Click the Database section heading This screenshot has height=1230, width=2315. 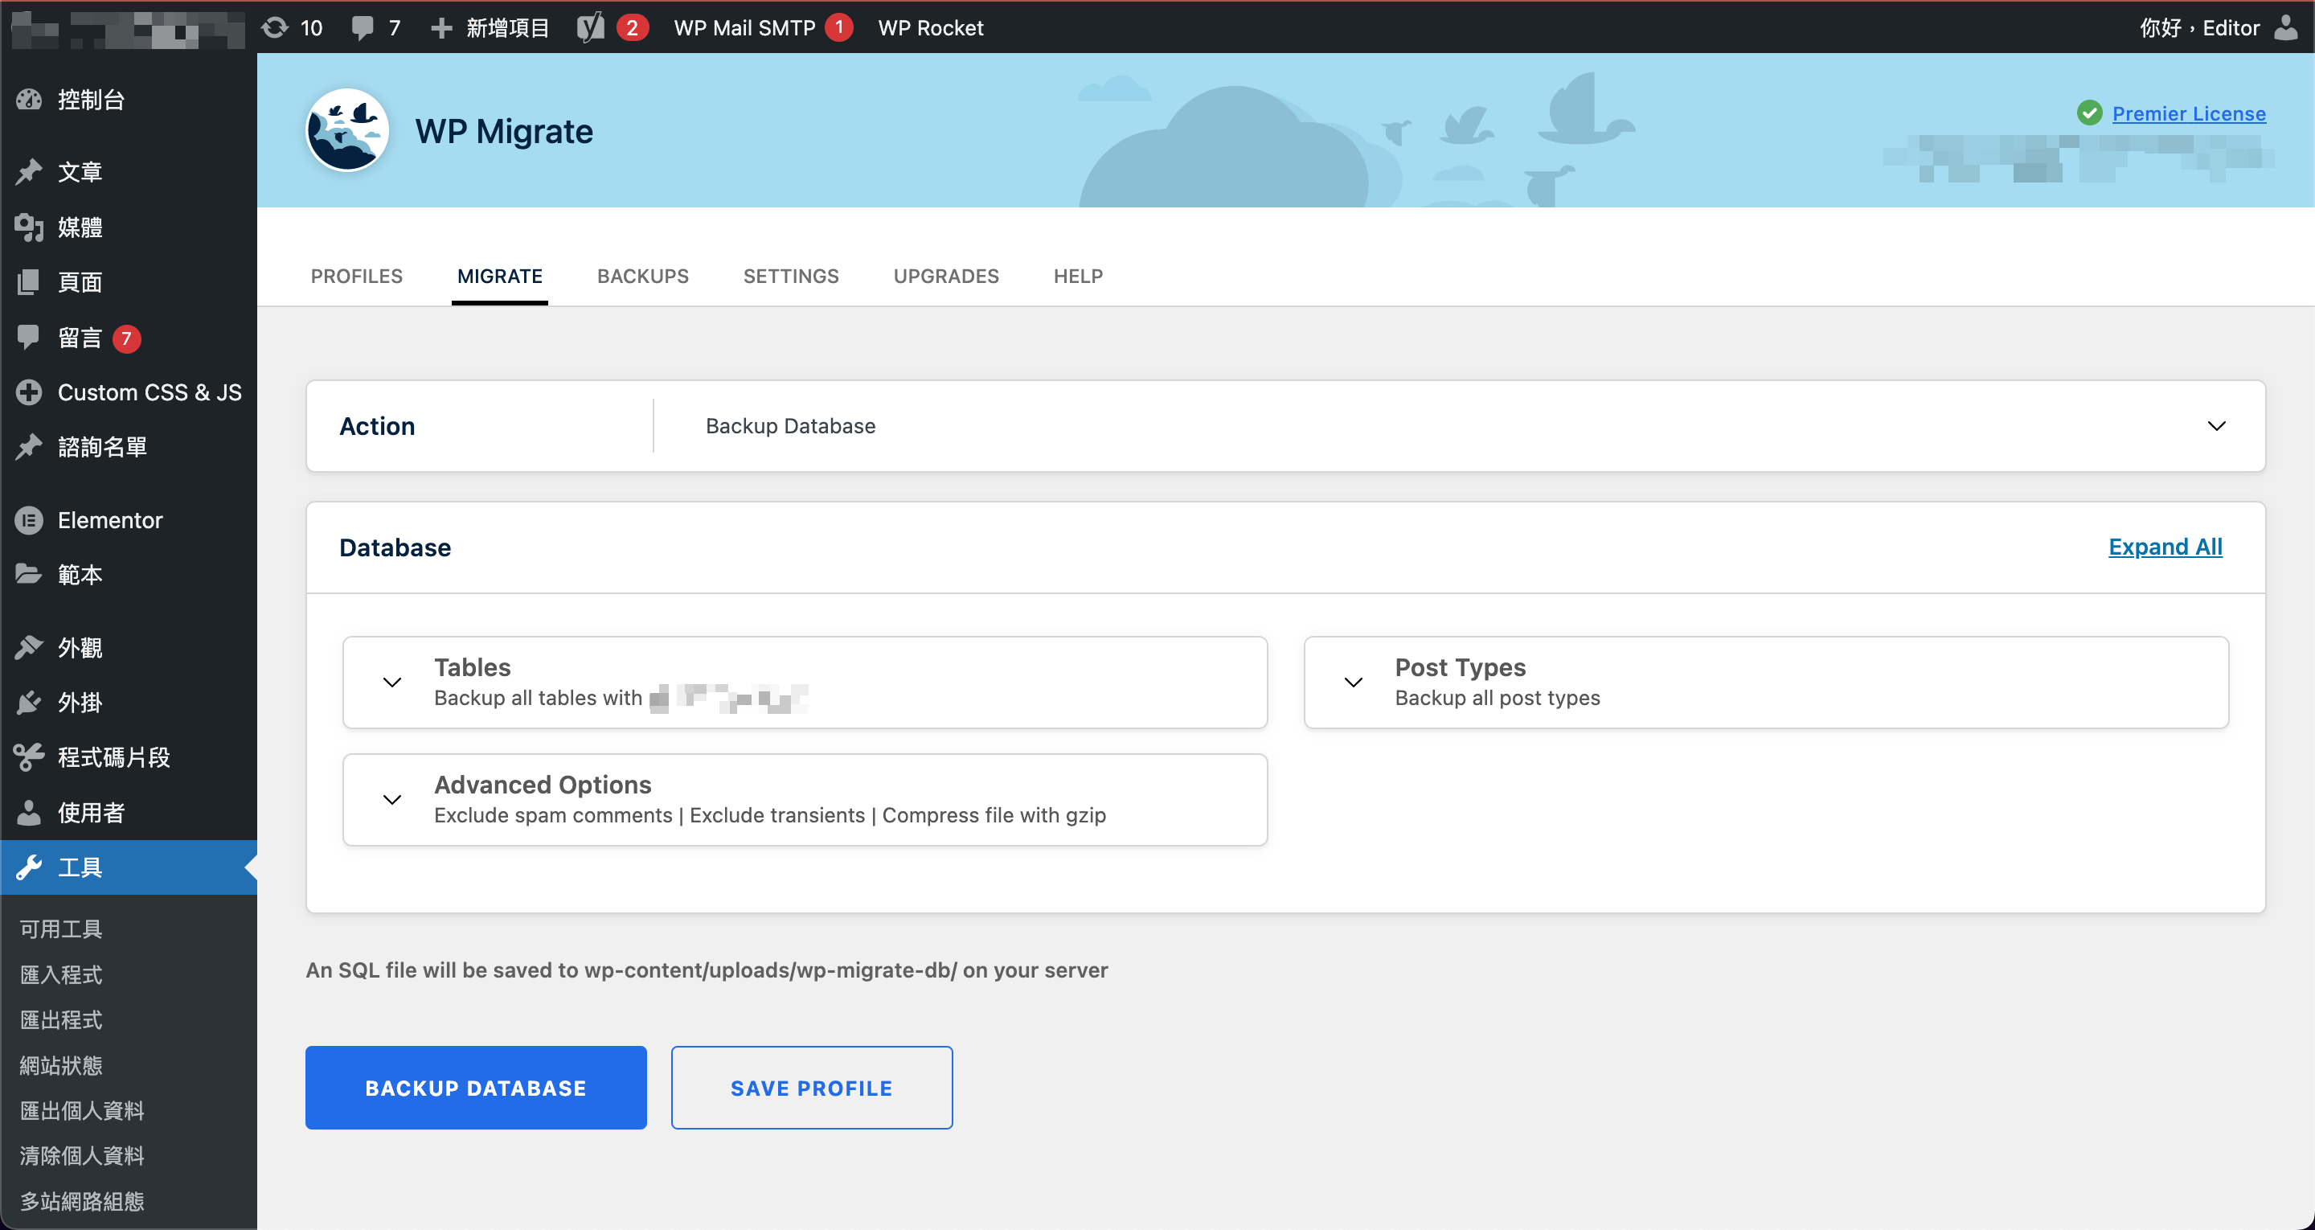(395, 547)
